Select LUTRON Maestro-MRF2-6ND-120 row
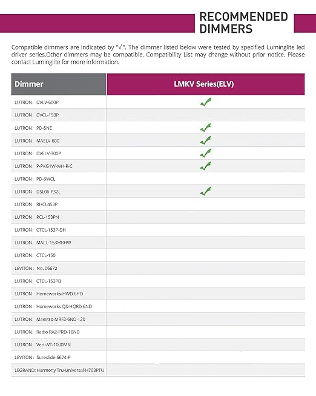316x396 pixels. click(x=50, y=319)
